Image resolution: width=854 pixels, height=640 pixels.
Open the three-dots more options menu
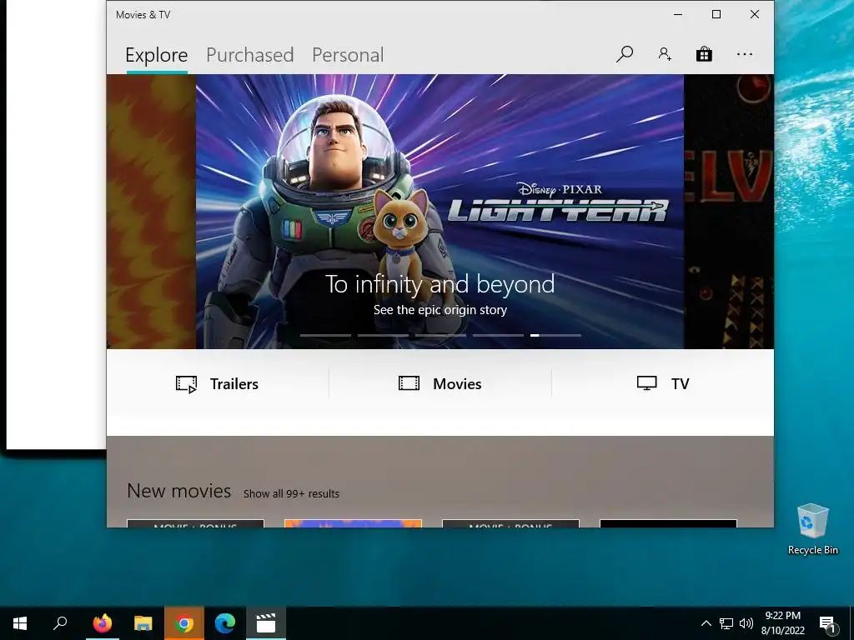point(745,54)
